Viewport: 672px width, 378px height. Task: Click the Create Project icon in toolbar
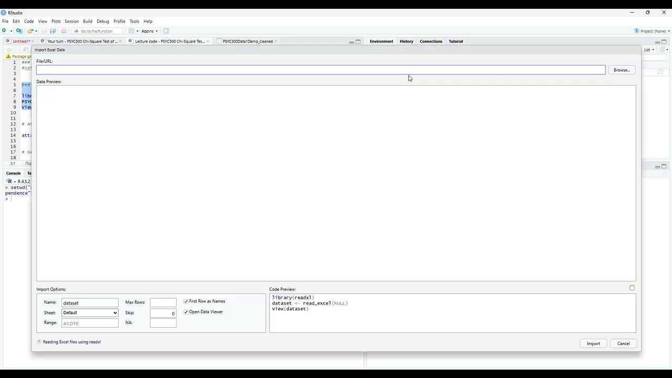click(19, 31)
